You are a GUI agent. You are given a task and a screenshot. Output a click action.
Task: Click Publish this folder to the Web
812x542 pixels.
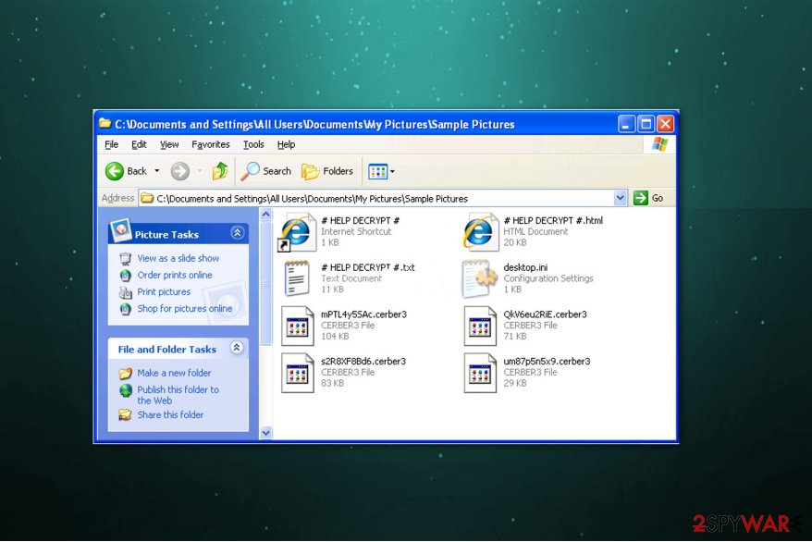178,395
